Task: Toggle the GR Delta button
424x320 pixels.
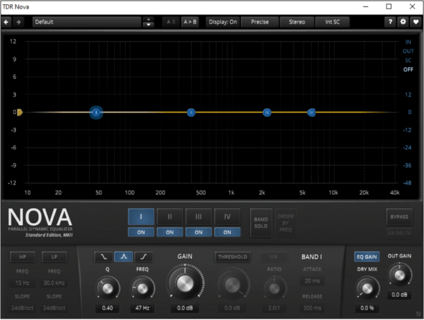Action: 399,233
